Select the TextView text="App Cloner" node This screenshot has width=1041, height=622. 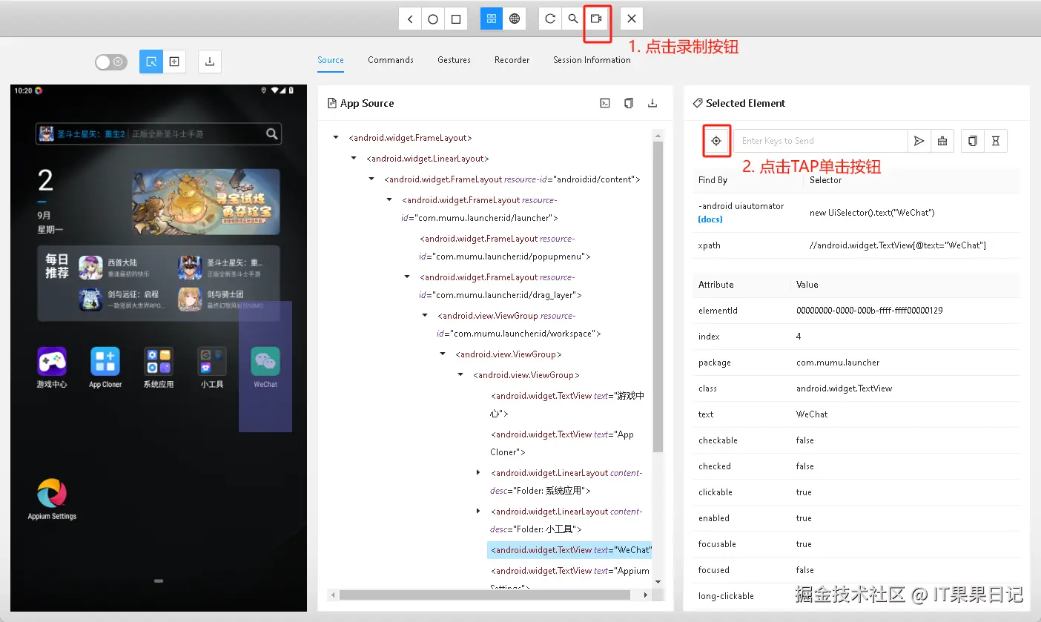click(x=562, y=443)
